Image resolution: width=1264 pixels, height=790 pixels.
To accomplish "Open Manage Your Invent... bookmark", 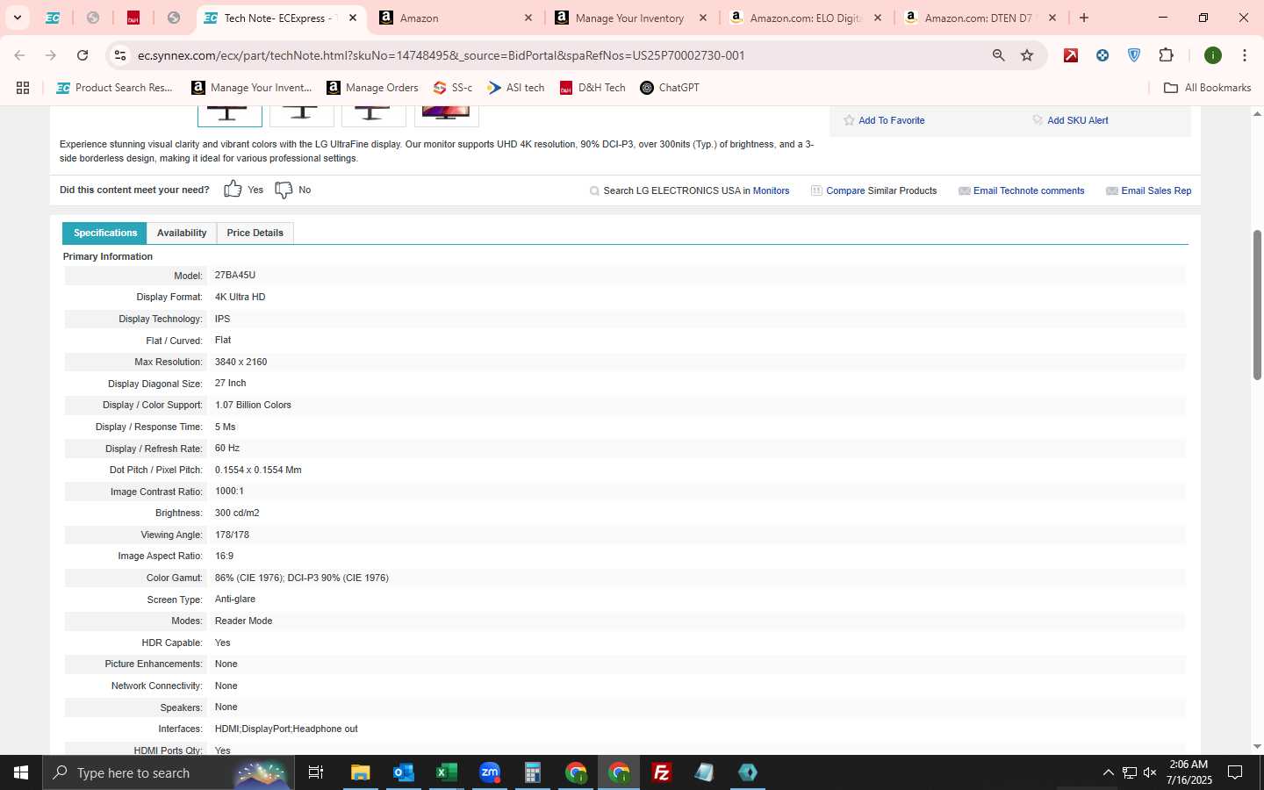I will 252,88.
